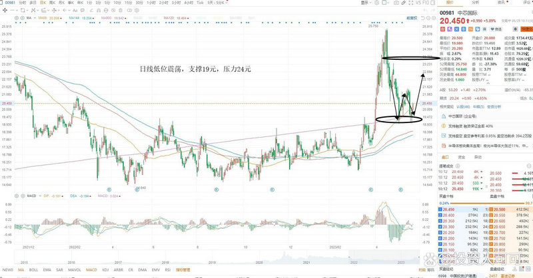533x278 pixels.
Task: Toggle the right side panel layout icon
Action: point(432,3)
